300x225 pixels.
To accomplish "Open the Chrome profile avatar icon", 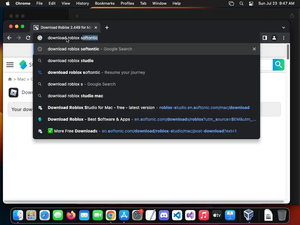I will point(274,38).
